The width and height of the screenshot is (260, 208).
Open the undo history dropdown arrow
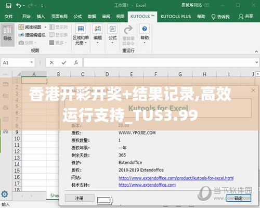(x=24, y=6)
